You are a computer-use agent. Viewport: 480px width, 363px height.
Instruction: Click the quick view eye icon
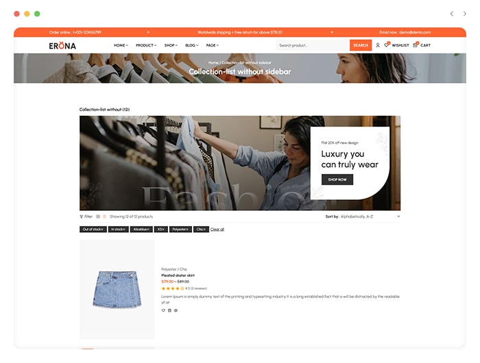[176, 310]
